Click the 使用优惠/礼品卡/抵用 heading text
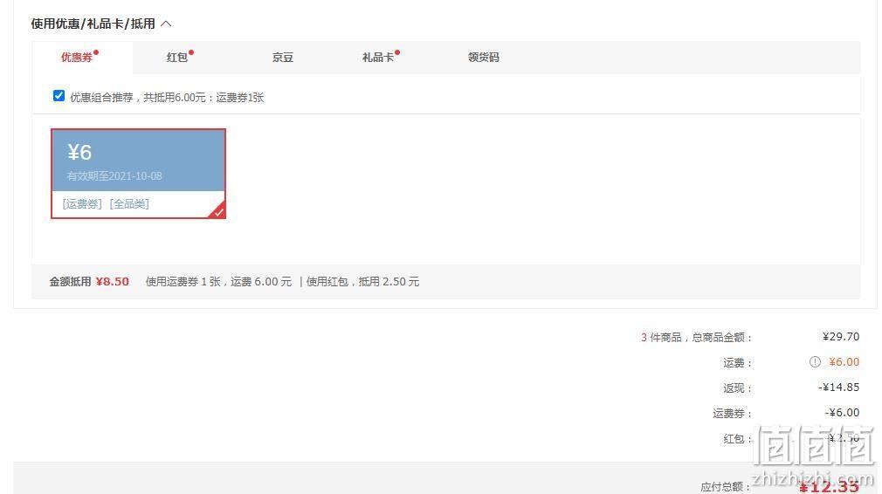 pos(93,24)
